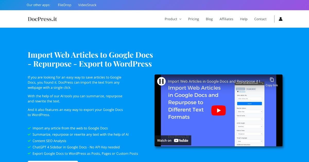Click the checkmark beside Content SEO Analysis
This screenshot has height=162, width=309.
[29, 141]
